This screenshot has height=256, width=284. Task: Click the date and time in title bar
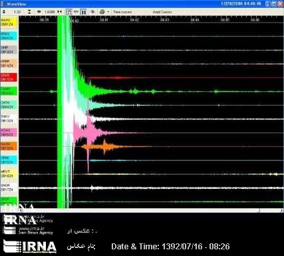point(241,3)
